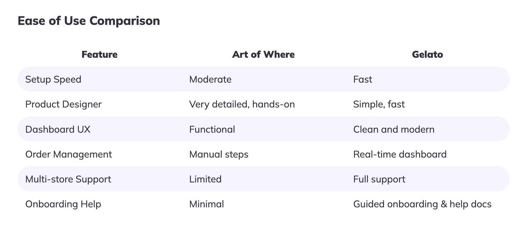Image resolution: width=529 pixels, height=229 pixels.
Task: Click the Clean and modern cell
Action: [394, 129]
